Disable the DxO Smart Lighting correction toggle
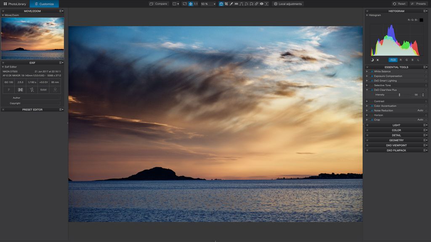Viewport: 431px width, 242px height. (371, 80)
